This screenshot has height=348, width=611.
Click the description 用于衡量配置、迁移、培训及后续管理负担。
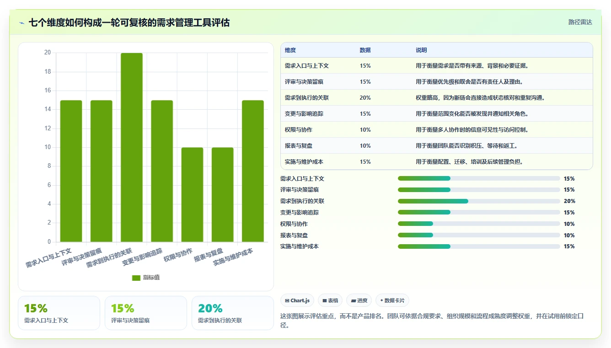coord(470,162)
